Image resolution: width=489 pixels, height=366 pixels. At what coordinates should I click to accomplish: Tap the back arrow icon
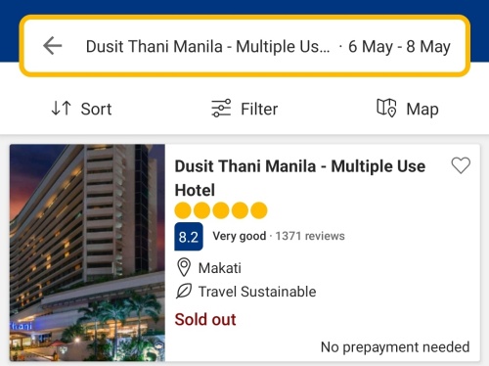(x=53, y=45)
